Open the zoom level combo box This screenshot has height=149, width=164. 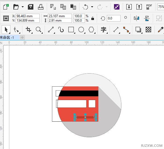point(160,7)
